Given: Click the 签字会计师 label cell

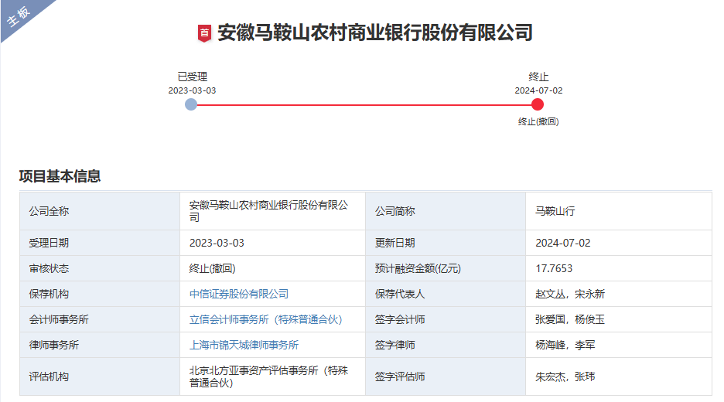Looking at the screenshot, I should (446, 319).
